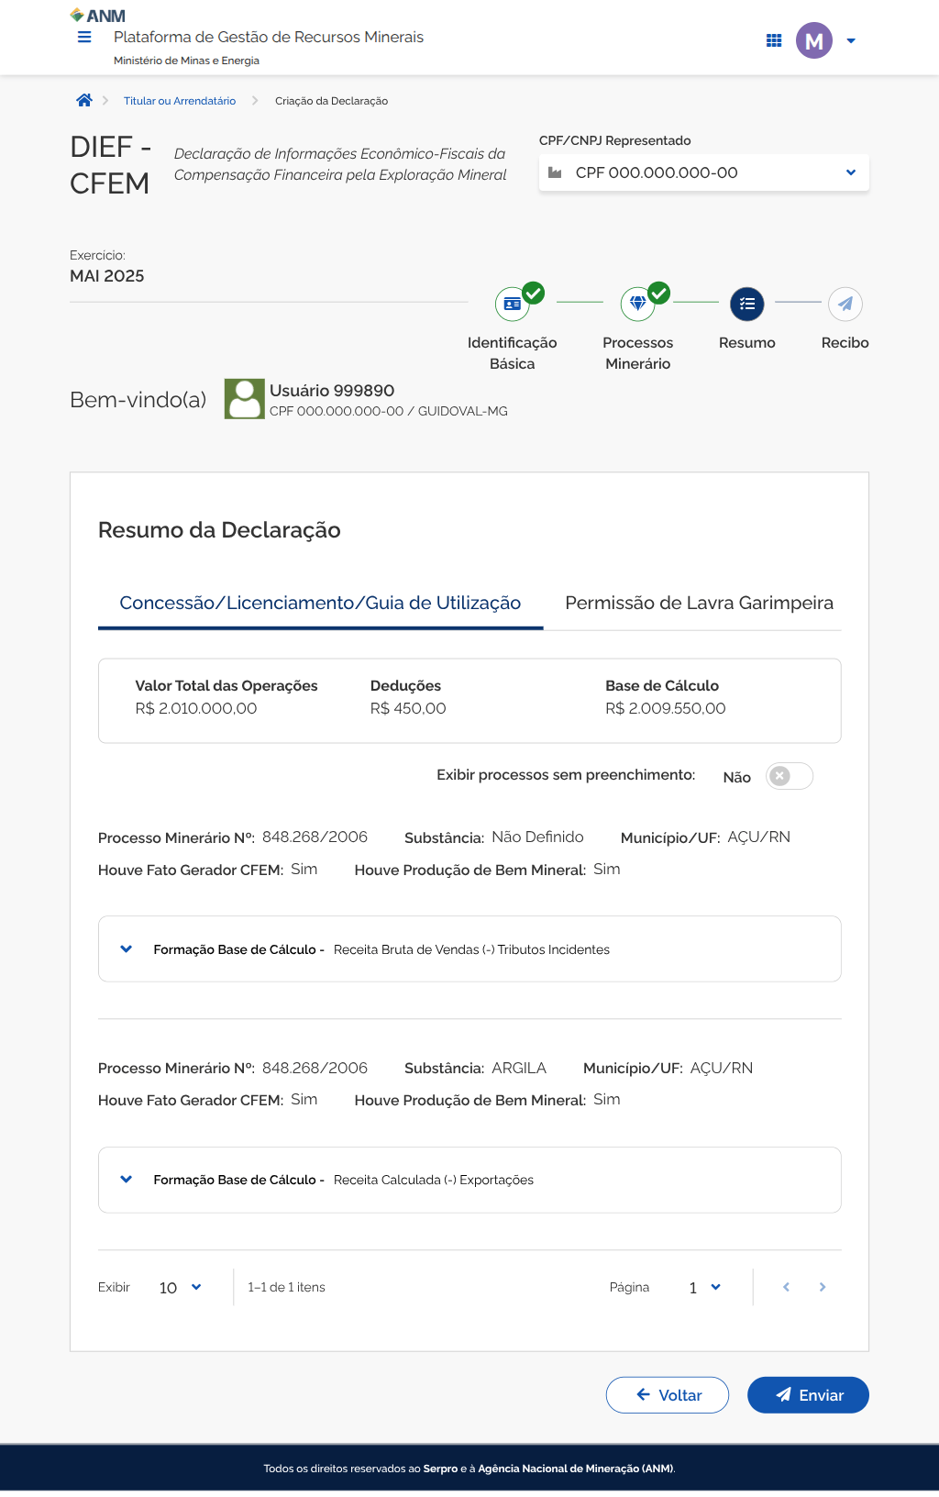Expand Receita Calculada Exportações panel

(x=127, y=1180)
